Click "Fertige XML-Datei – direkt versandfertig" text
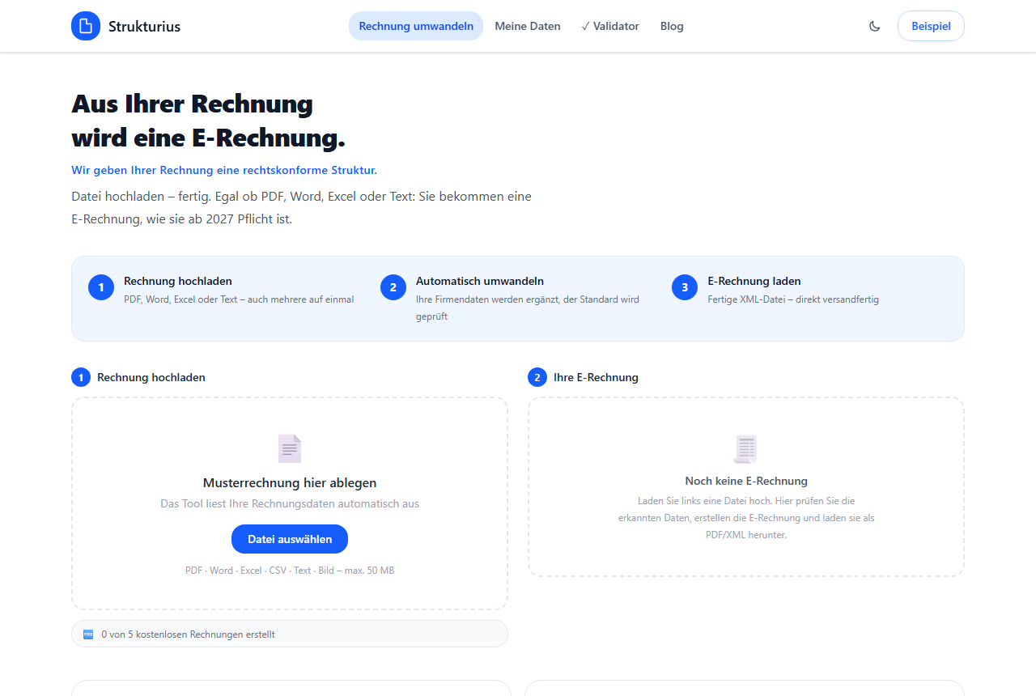Image resolution: width=1036 pixels, height=696 pixels. click(793, 299)
